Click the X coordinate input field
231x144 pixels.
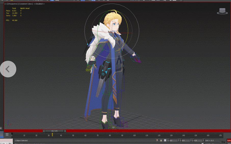pos(173,140)
